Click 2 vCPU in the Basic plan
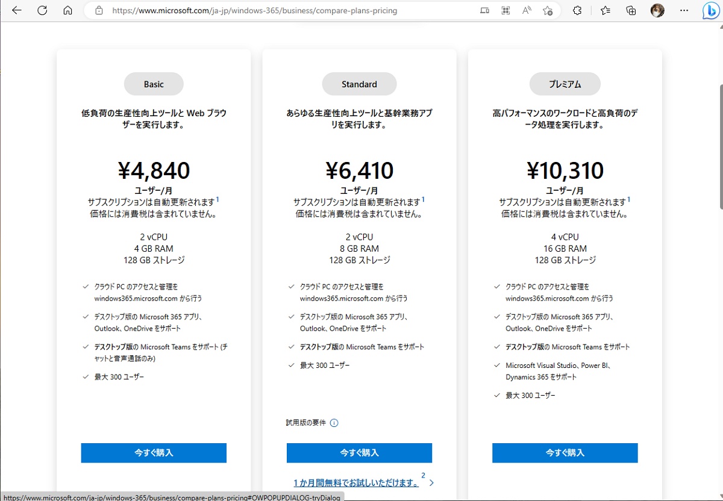This screenshot has height=501, width=723. 154,237
